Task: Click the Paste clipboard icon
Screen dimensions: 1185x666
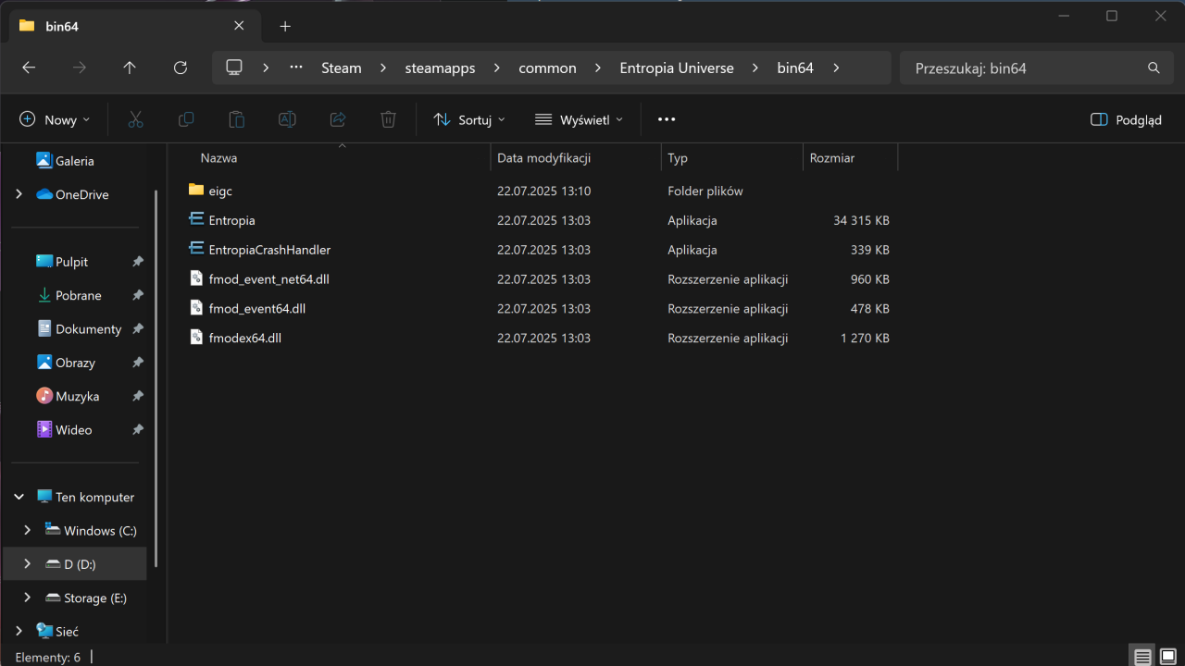Action: click(237, 119)
